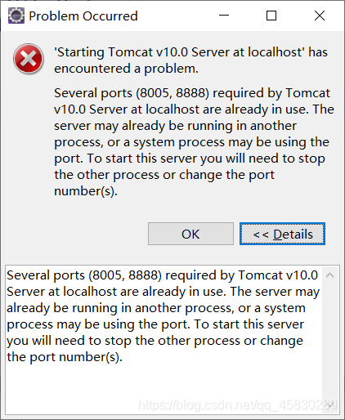
Task: Click the OK button
Action: coord(190,234)
